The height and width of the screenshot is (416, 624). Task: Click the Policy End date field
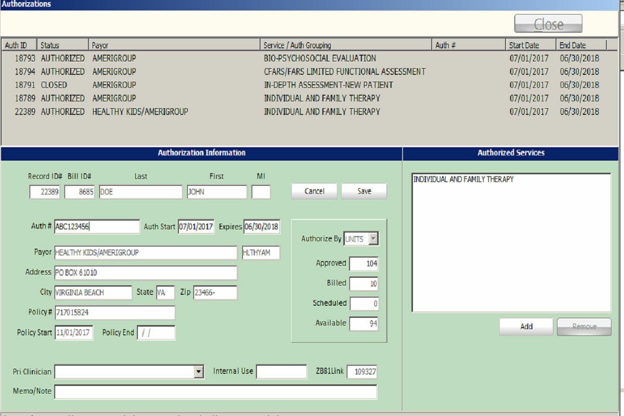[x=156, y=333]
